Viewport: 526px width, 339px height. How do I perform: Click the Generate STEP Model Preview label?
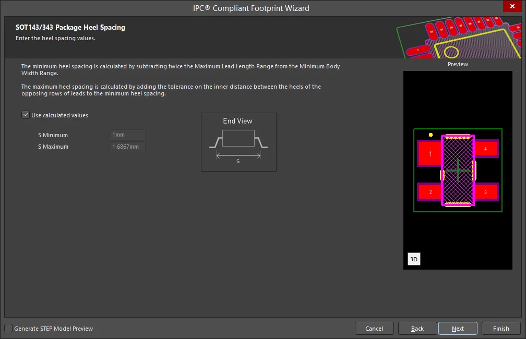point(54,329)
